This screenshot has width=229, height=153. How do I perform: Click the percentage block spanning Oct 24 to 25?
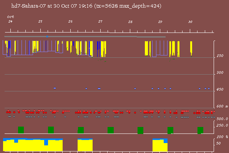point(33,145)
